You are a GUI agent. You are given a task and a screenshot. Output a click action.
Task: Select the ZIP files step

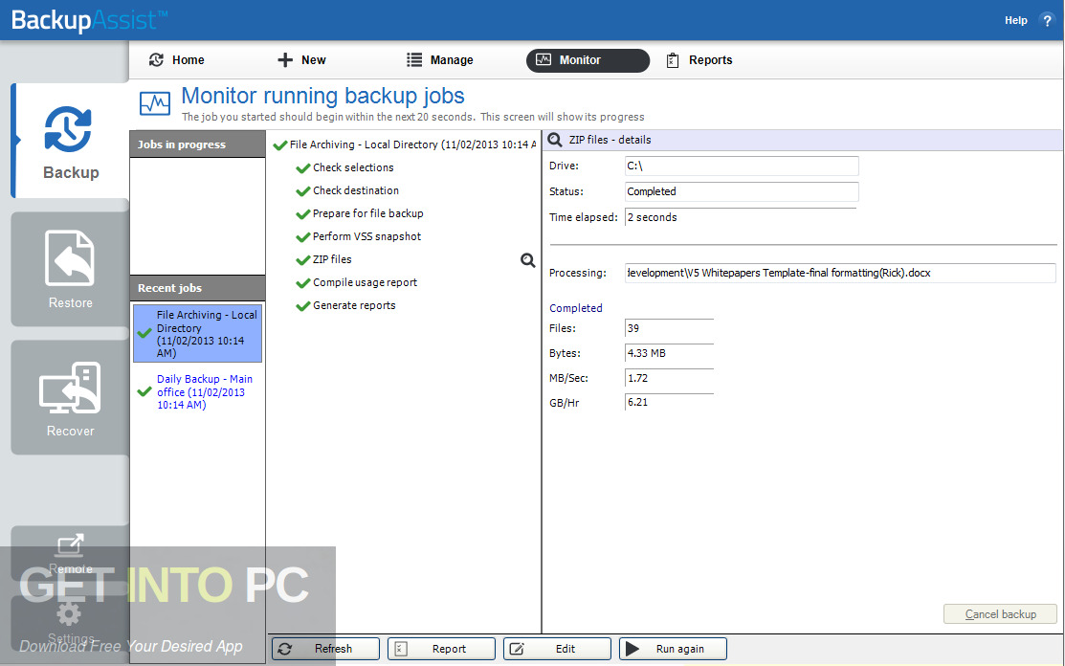[x=332, y=260]
